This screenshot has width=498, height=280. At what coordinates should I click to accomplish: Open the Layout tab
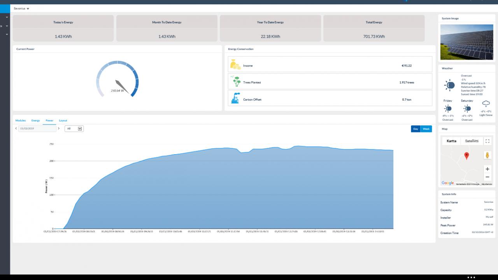point(63,121)
